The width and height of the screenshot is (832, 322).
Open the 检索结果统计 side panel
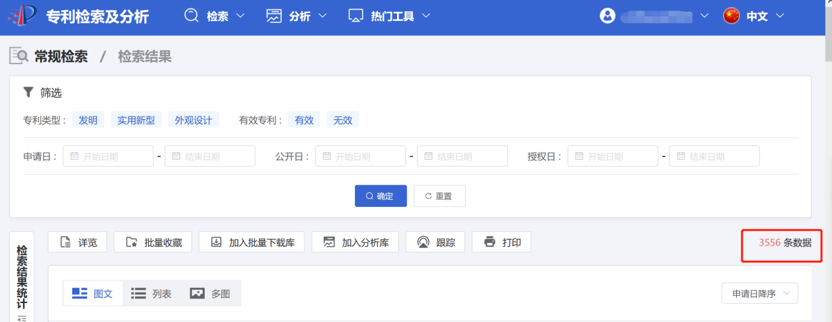click(22, 278)
